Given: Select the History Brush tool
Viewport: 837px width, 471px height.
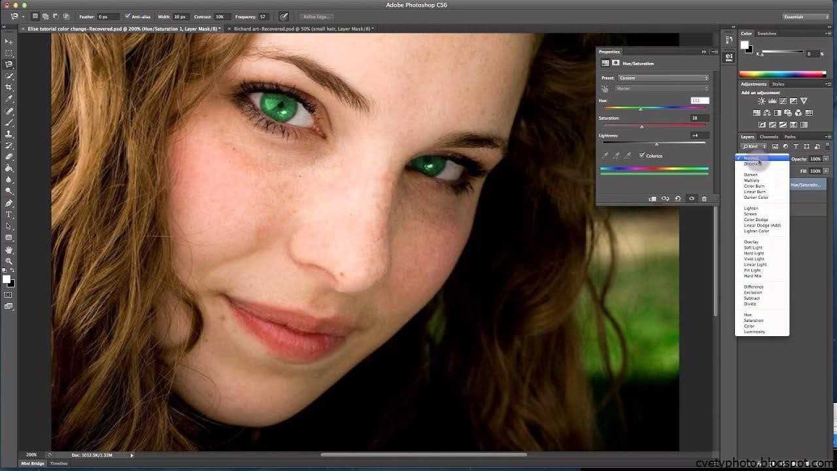Looking at the screenshot, I should tap(9, 145).
